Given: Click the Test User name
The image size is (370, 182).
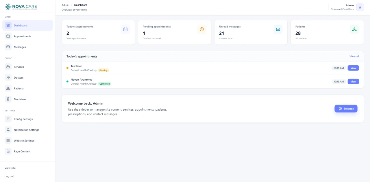Looking at the screenshot, I should [76, 66].
